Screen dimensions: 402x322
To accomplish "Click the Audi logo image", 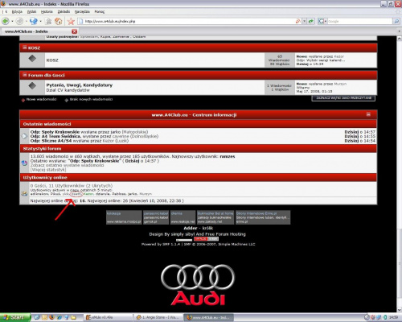I will [198, 285].
